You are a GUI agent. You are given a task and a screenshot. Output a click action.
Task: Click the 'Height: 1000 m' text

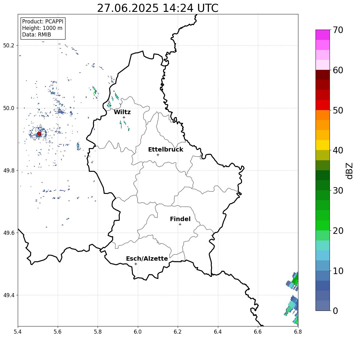click(42, 28)
